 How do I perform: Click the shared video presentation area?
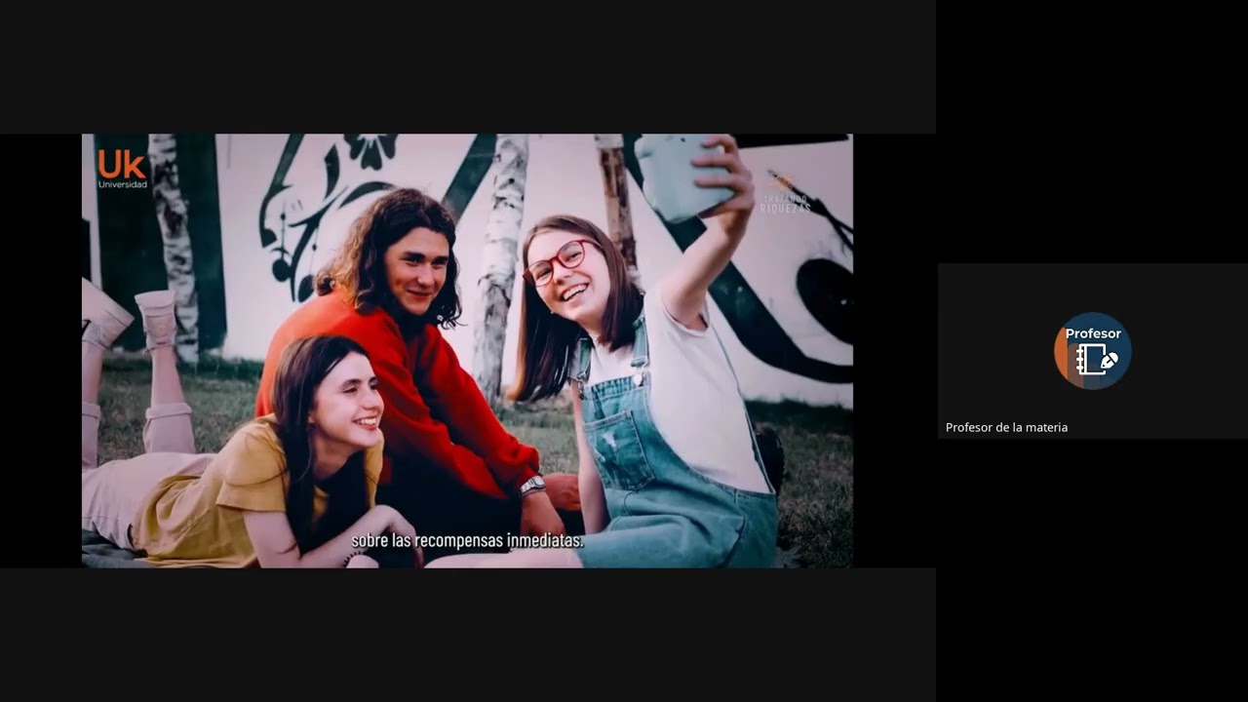(467, 351)
